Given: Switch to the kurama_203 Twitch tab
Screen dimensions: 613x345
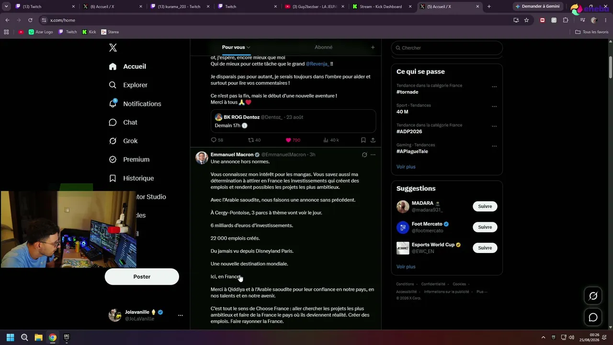Looking at the screenshot, I should tap(179, 7).
